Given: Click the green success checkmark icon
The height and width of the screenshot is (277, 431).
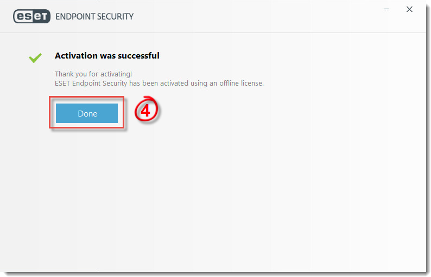Looking at the screenshot, I should tap(35, 57).
